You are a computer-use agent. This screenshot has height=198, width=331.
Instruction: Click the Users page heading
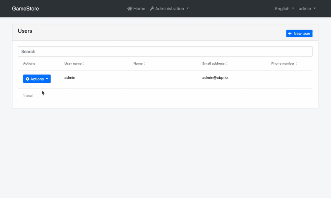(x=25, y=31)
